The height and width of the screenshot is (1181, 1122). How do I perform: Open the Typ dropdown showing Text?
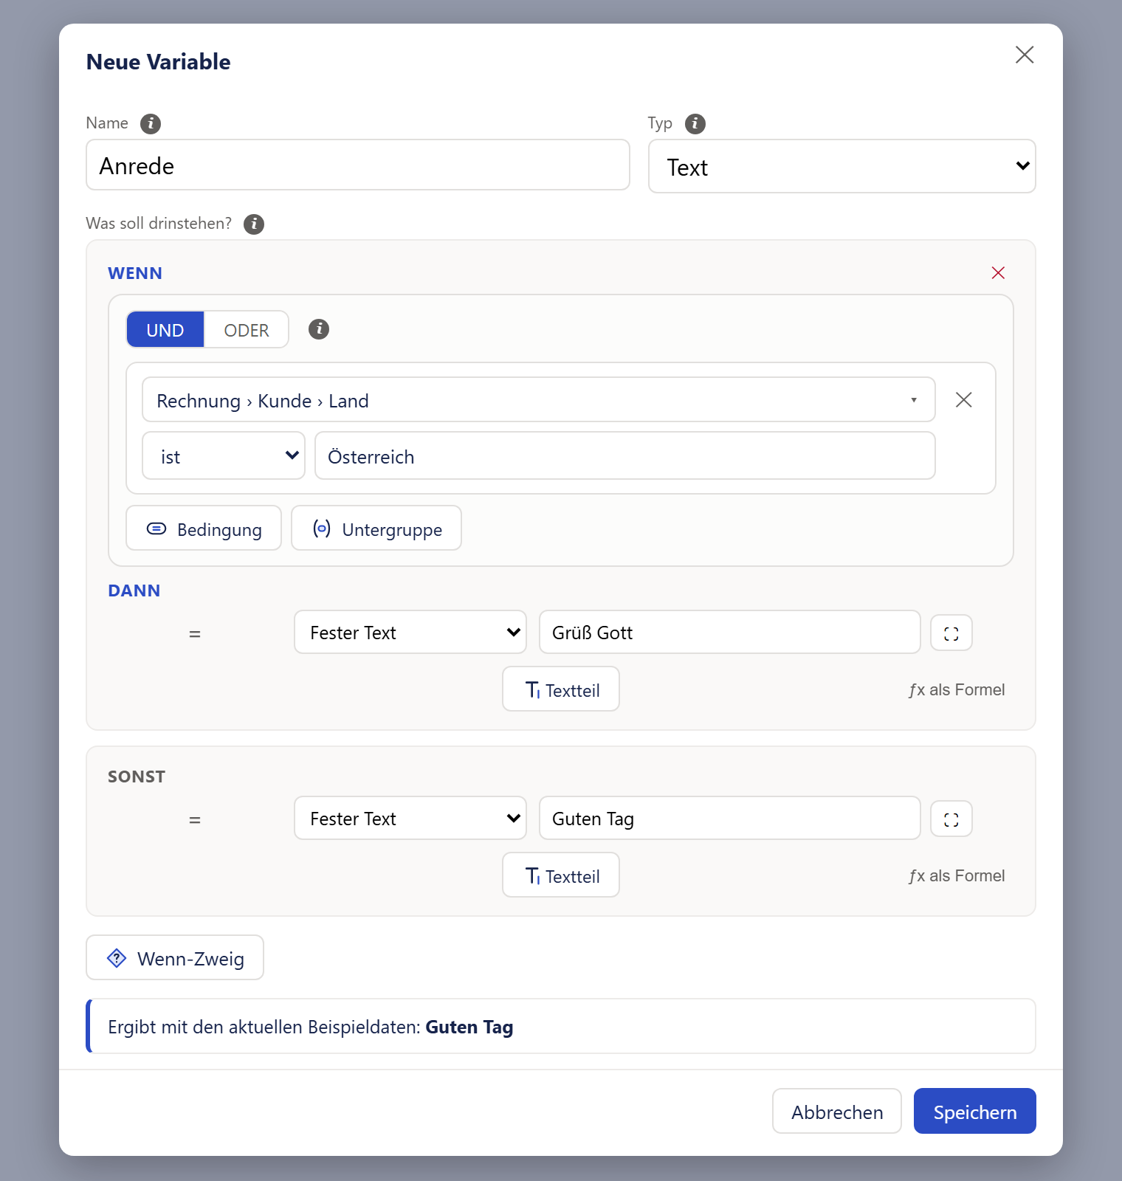[x=842, y=167]
